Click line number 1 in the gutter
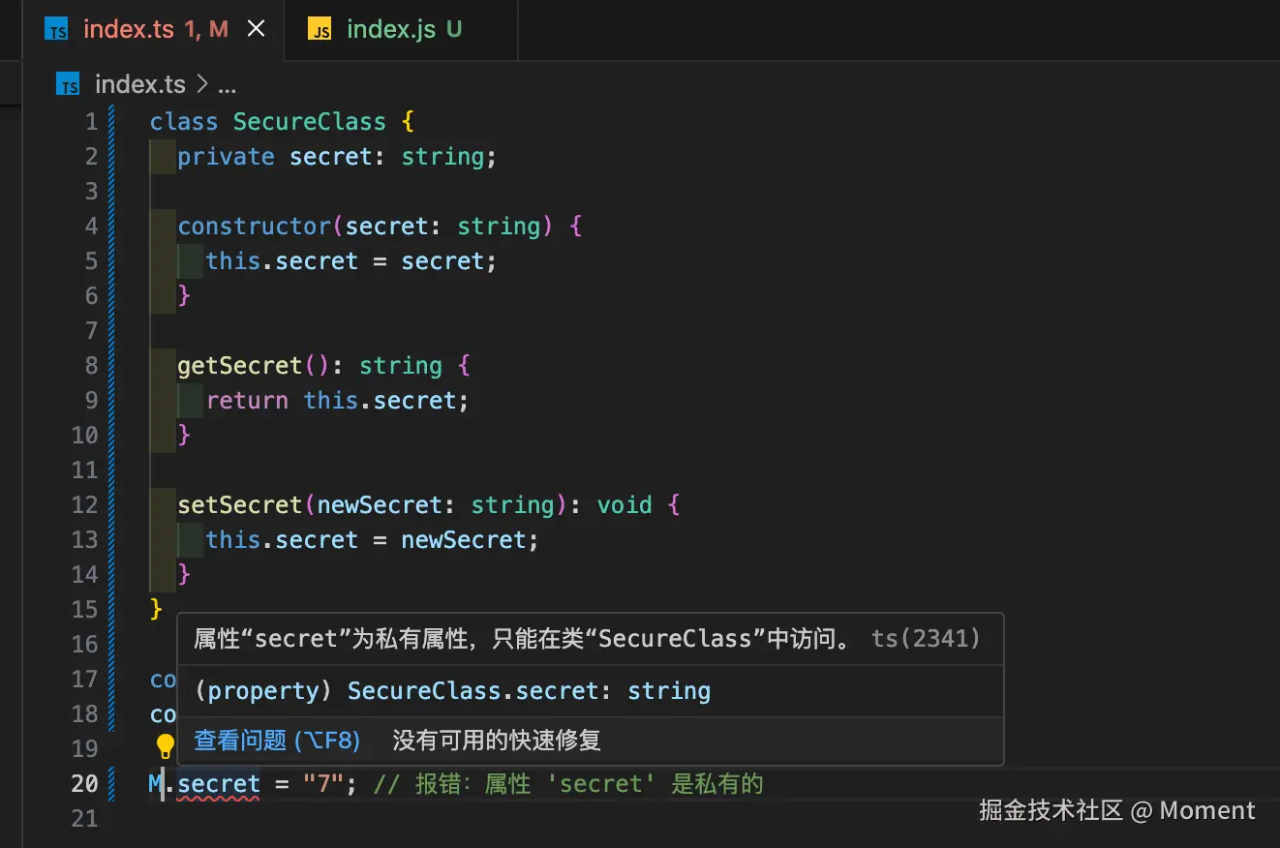 pos(91,121)
